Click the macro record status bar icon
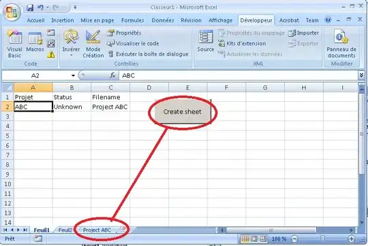The image size is (368, 246). click(x=38, y=239)
